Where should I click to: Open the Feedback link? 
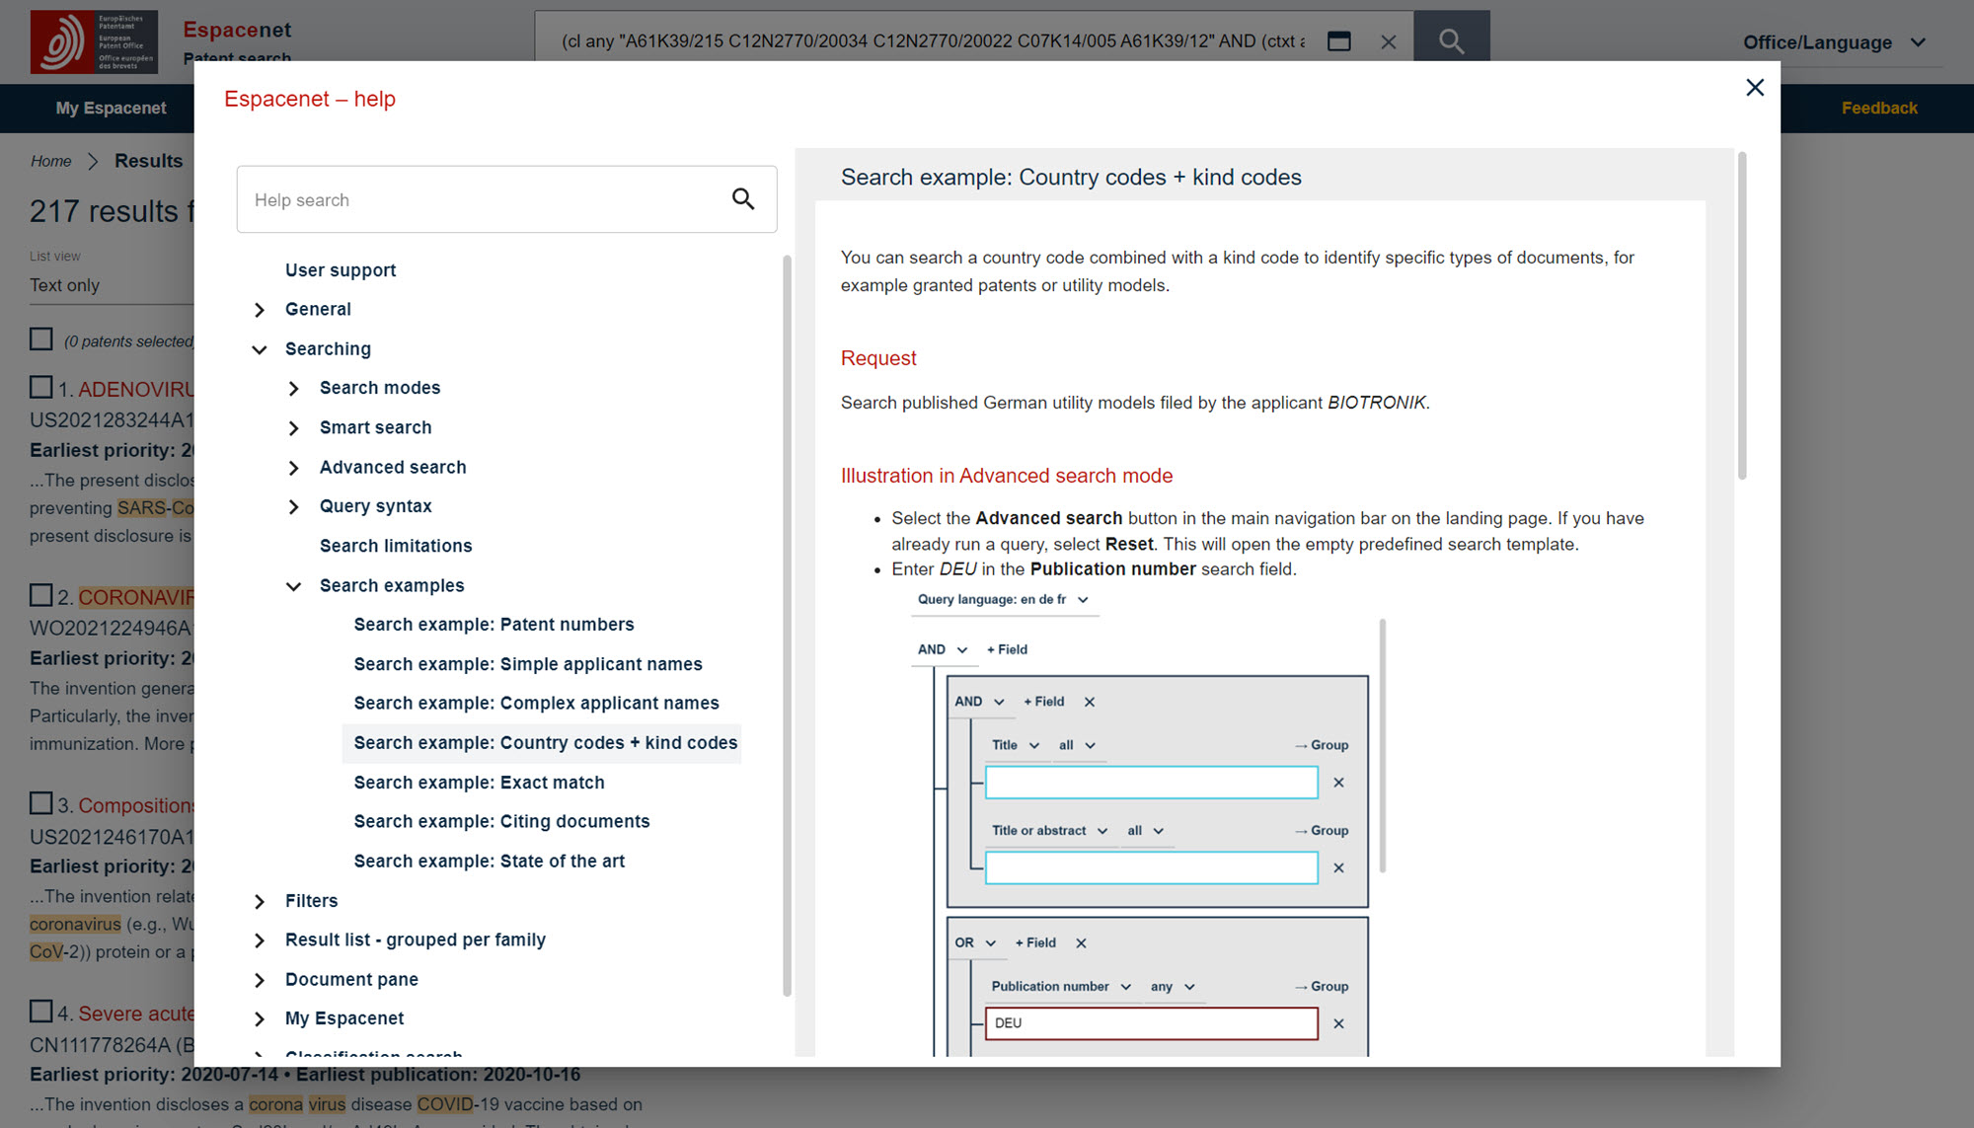click(1878, 109)
